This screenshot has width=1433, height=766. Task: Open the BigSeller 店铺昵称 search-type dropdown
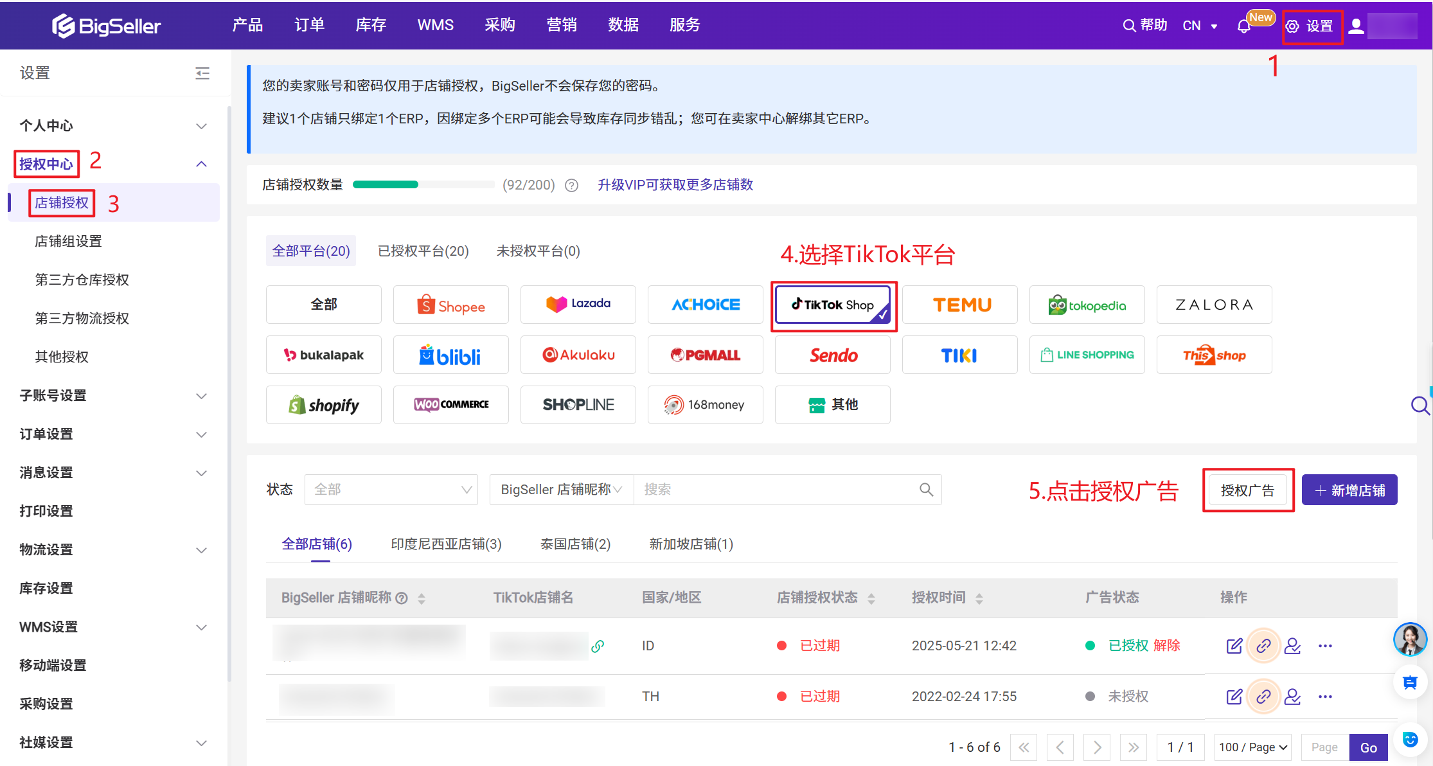562,490
